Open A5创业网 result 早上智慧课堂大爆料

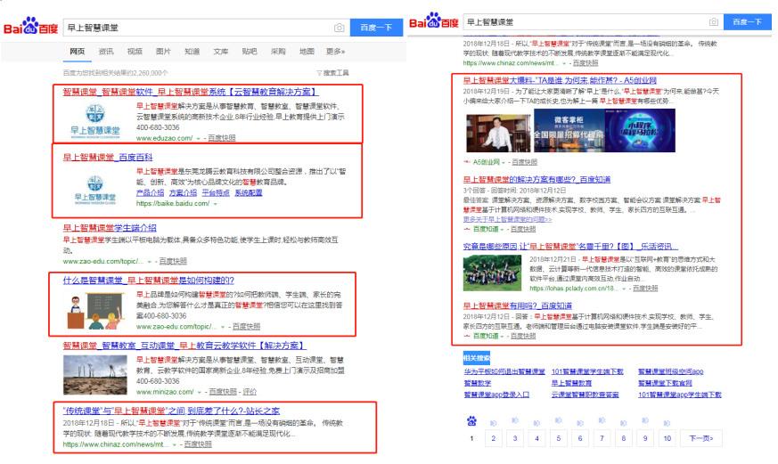tap(560, 80)
